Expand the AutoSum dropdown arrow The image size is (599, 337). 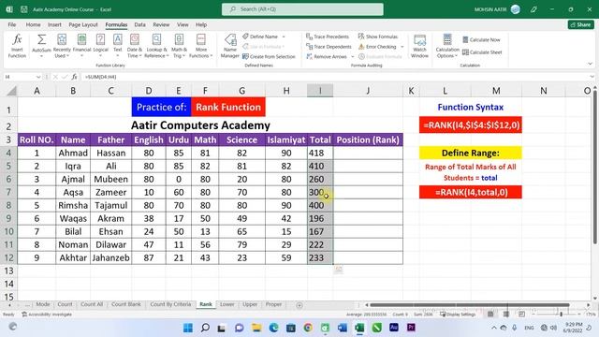tap(41, 56)
